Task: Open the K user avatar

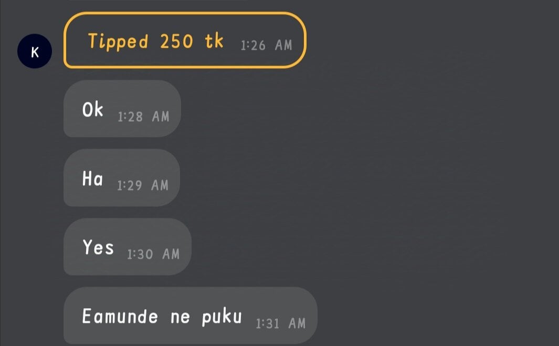Action: (x=35, y=51)
